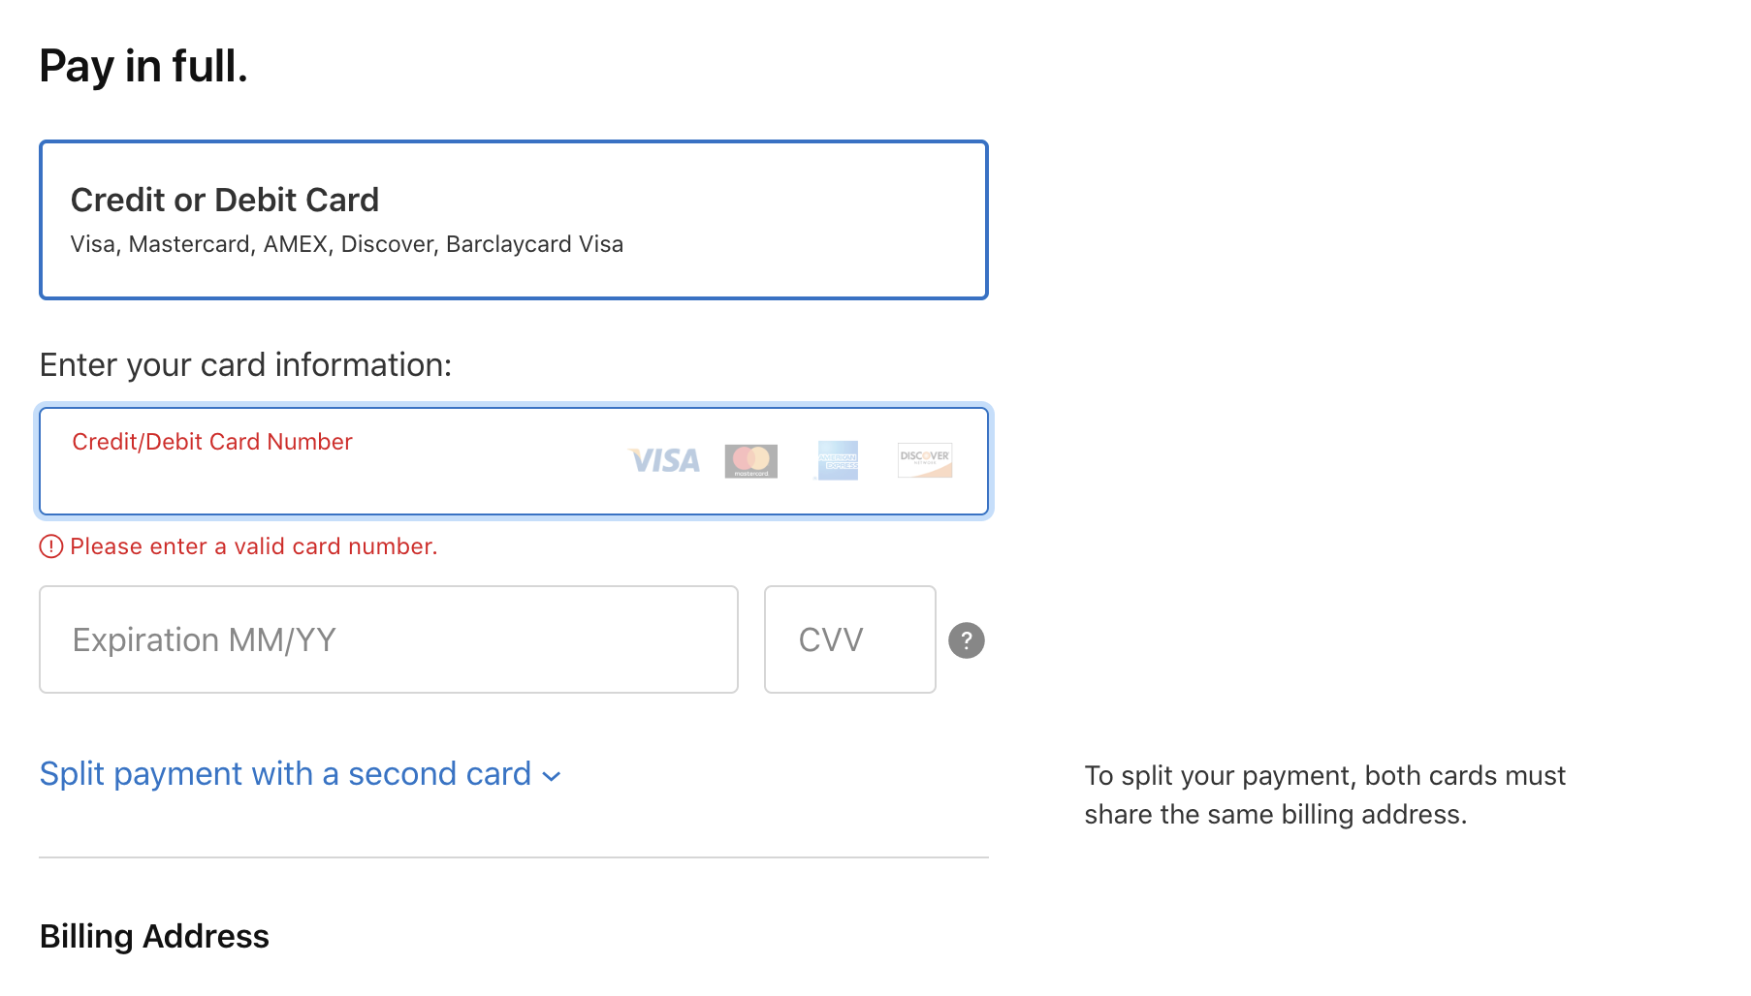Select the Credit or Debit Card option
Image resolution: width=1751 pixels, height=996 pixels.
pyautogui.click(x=513, y=220)
